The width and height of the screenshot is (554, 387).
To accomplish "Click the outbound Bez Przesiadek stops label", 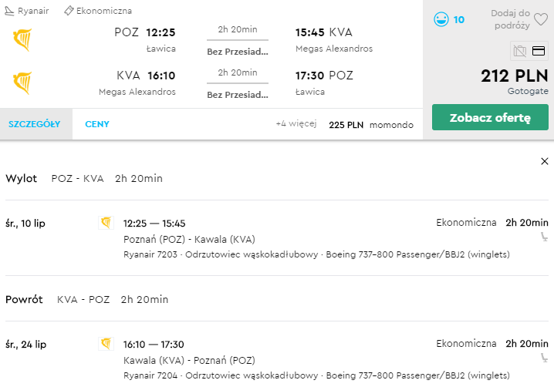I will pyautogui.click(x=238, y=52).
